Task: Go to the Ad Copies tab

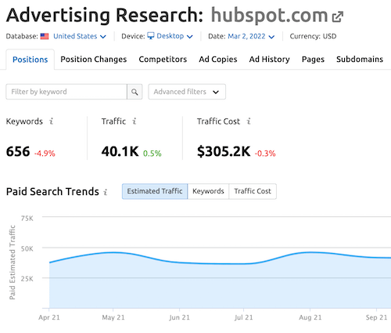Action: tap(218, 60)
